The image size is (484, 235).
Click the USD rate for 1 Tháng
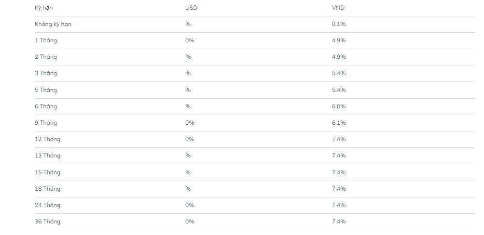pyautogui.click(x=190, y=40)
